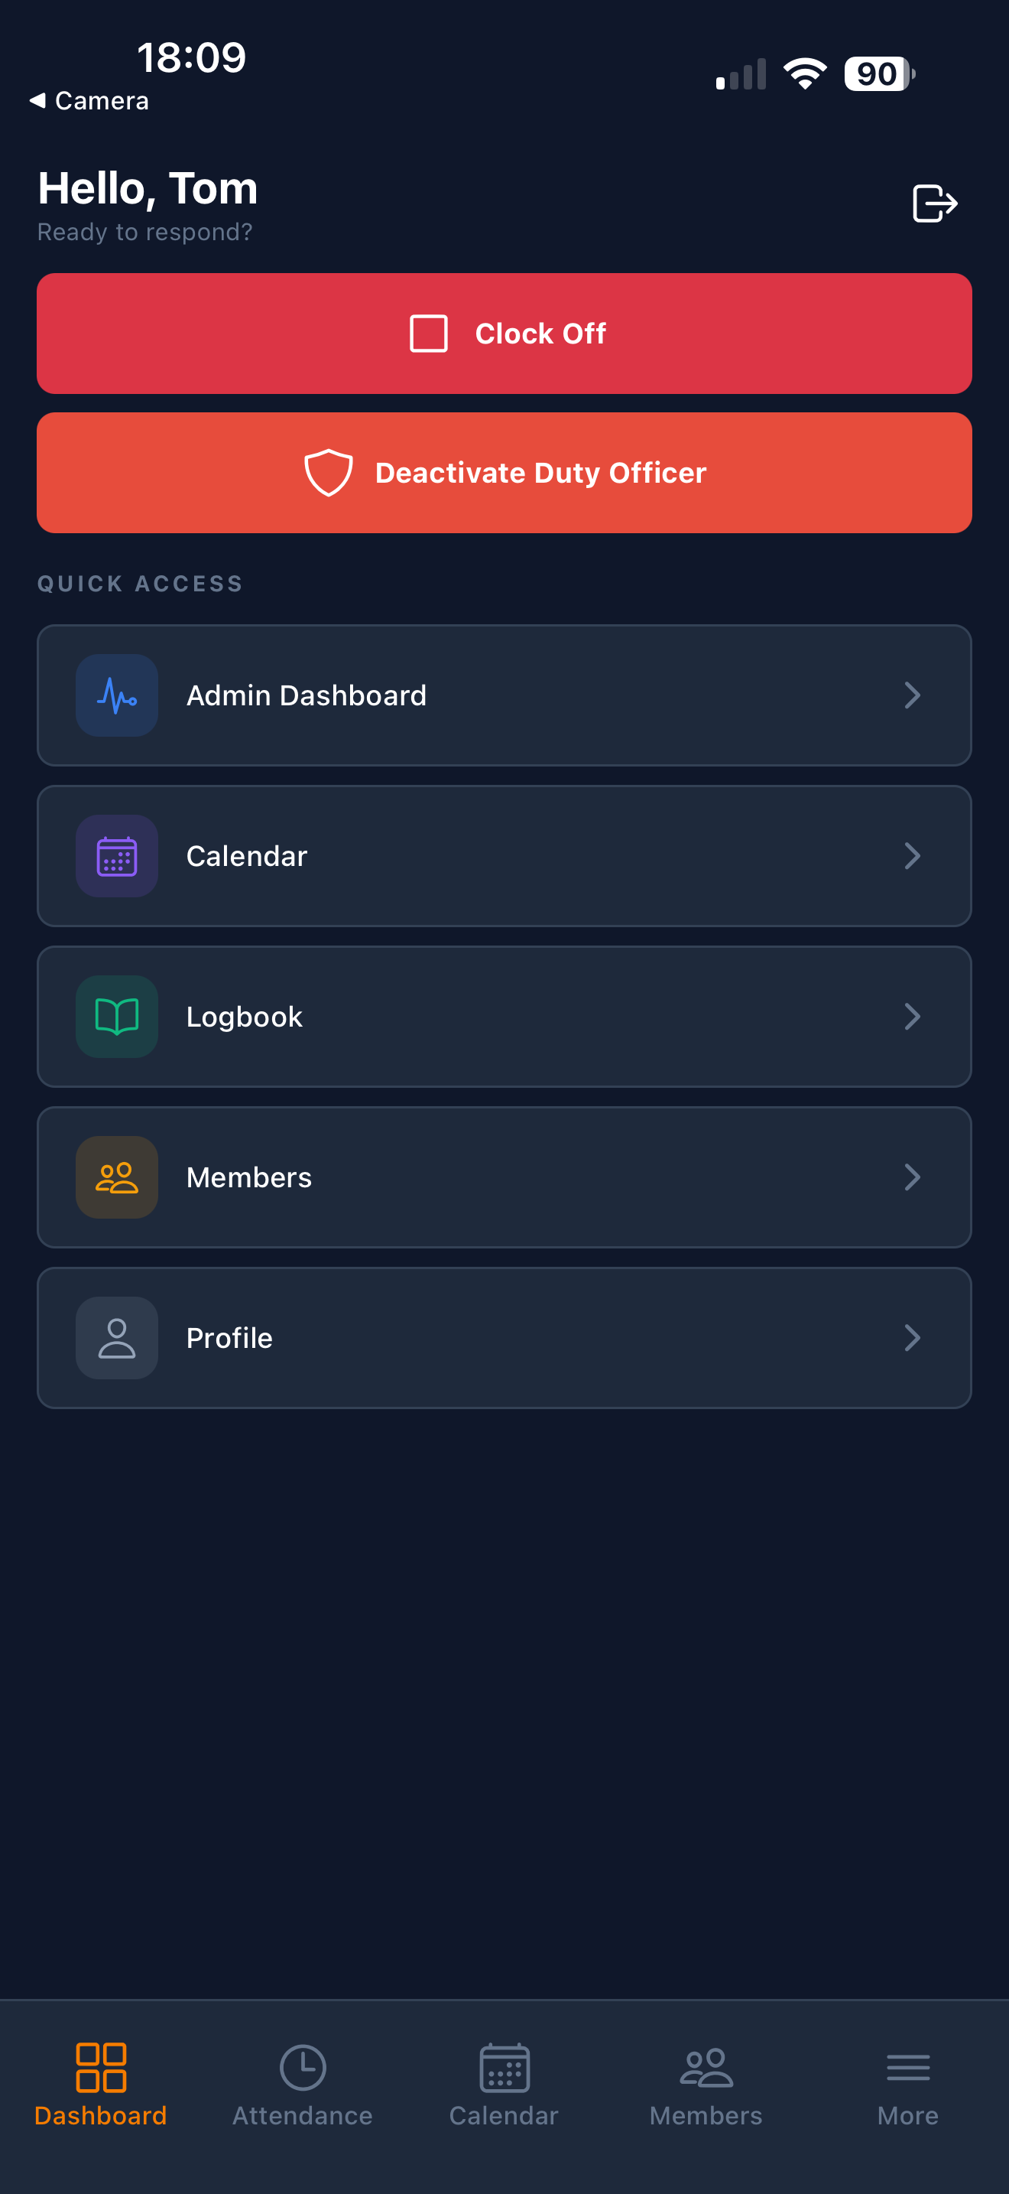The height and width of the screenshot is (2194, 1009).
Task: Tap the logout icon beside the greeting
Action: (x=935, y=203)
